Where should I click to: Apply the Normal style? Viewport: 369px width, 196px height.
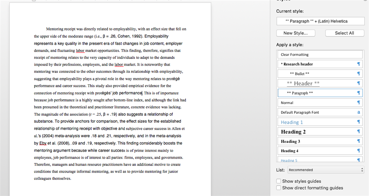point(320,102)
